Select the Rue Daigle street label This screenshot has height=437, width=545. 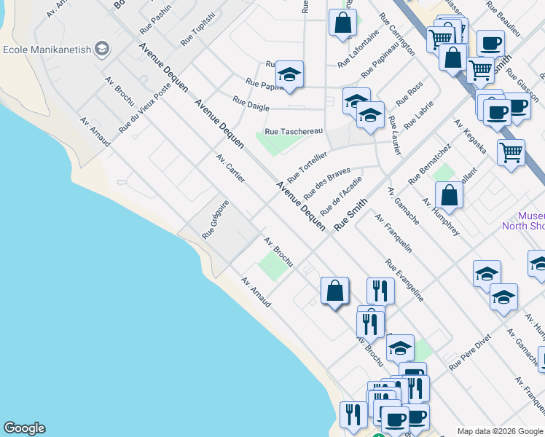tap(251, 103)
